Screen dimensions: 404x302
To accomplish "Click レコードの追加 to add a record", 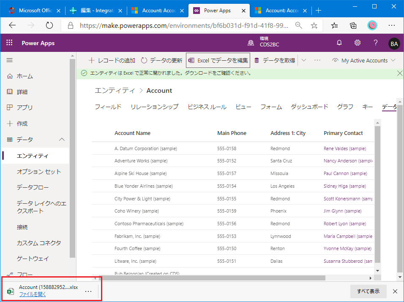I will coord(112,60).
